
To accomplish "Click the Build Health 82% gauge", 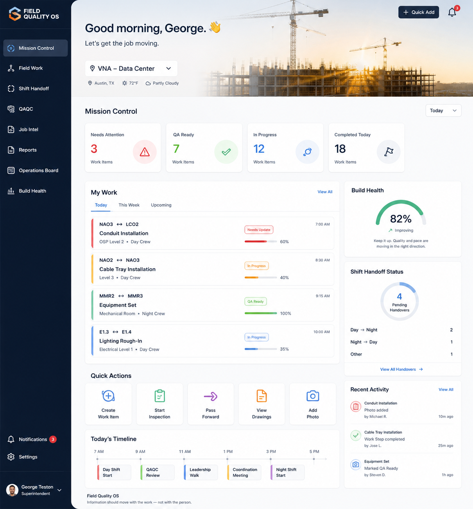I will pos(401,213).
